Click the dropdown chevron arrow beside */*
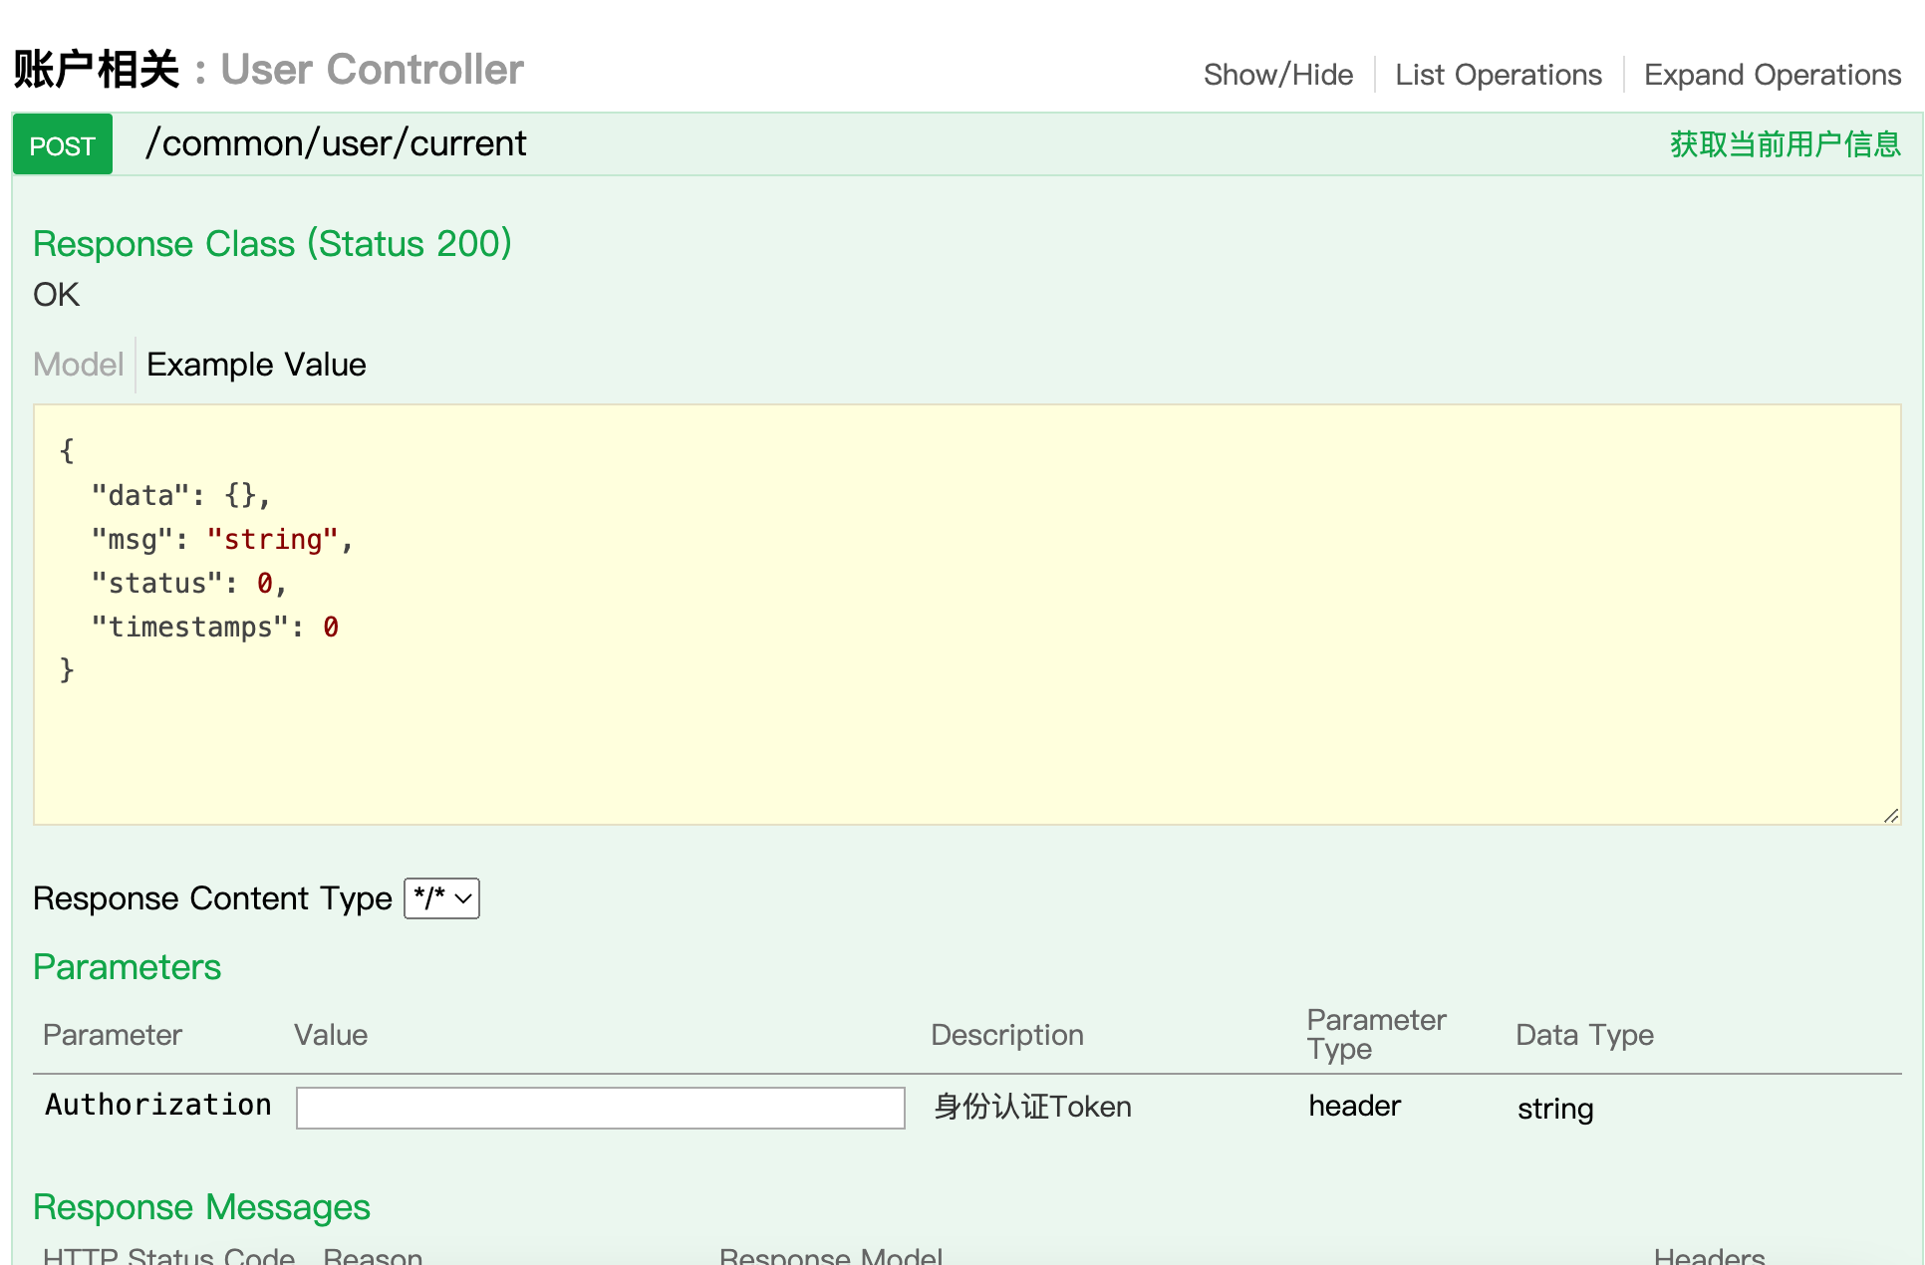 click(463, 898)
